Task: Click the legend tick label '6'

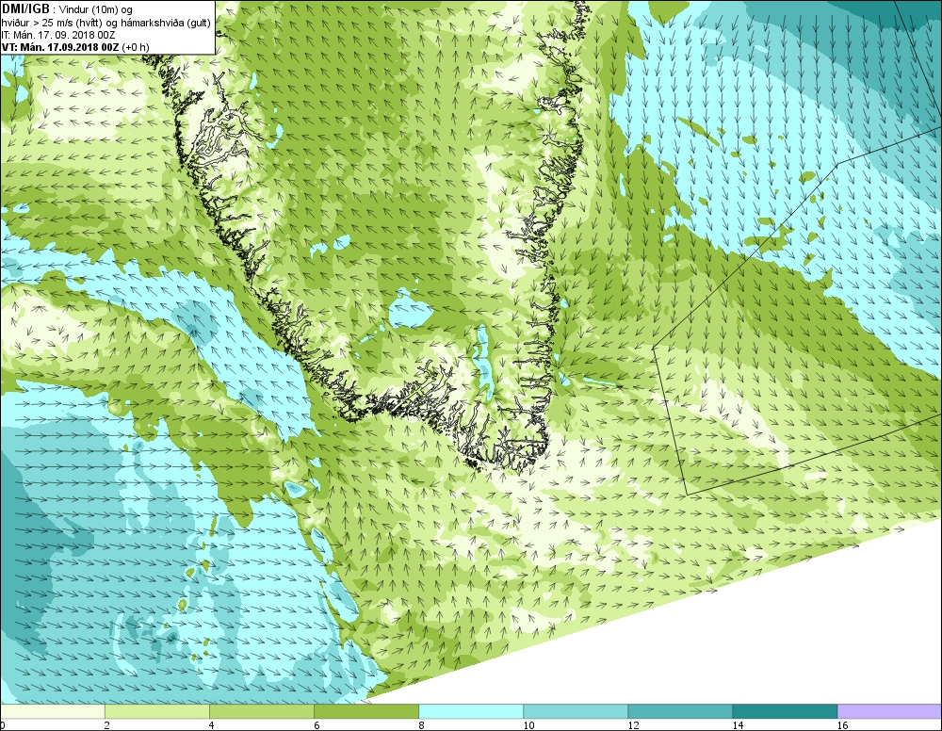Action: point(317,725)
